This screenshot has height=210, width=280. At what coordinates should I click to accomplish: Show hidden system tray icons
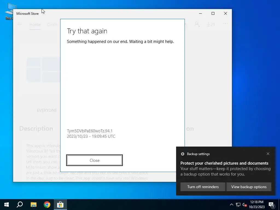(231, 205)
